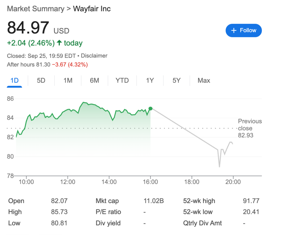Select the YTD range tab

pyautogui.click(x=122, y=81)
